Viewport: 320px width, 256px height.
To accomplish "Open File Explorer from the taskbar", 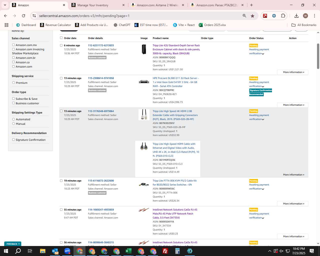I will click(x=43, y=251).
